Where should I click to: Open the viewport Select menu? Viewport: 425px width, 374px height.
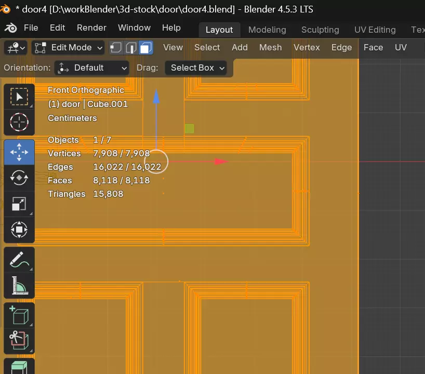pos(207,48)
